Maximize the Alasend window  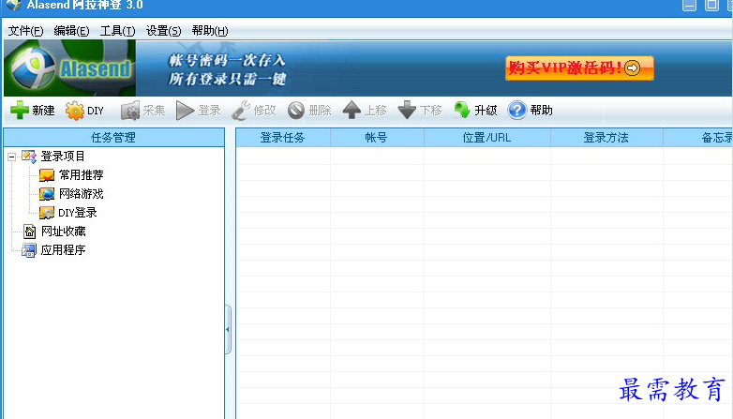[x=711, y=5]
